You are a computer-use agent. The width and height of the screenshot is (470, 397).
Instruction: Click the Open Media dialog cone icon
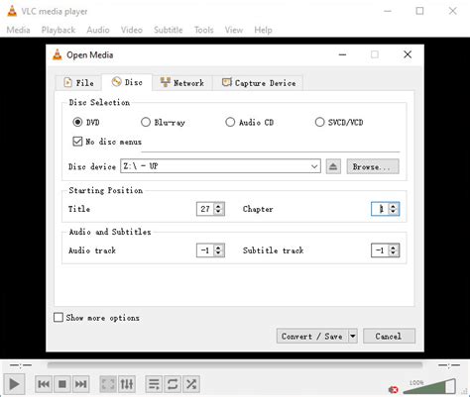tap(58, 54)
